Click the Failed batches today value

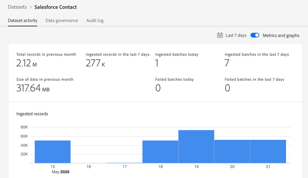(x=158, y=88)
